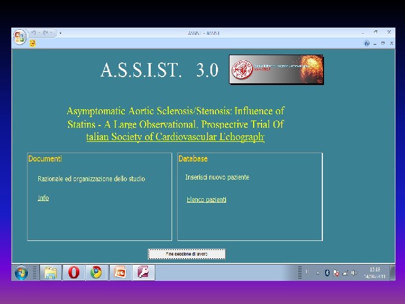Open Razionale ed organizzazione dello studio
Viewport: 405px width, 304px height.
pos(91,178)
